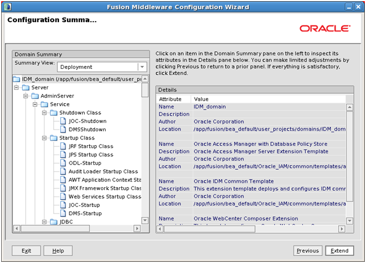
Task: Click the DMSShutdown document icon
Action: (x=63, y=129)
